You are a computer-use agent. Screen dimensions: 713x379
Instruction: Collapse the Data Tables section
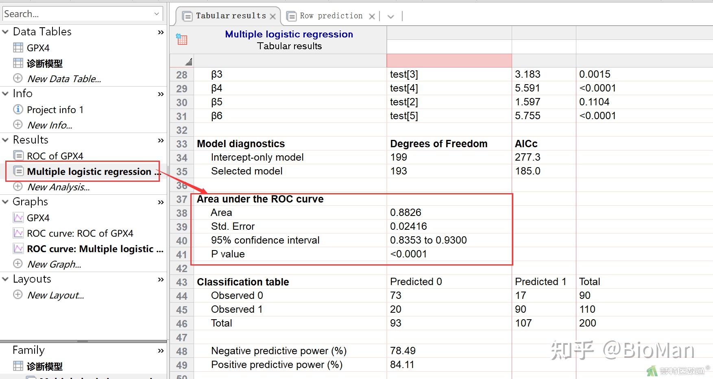tap(6, 32)
